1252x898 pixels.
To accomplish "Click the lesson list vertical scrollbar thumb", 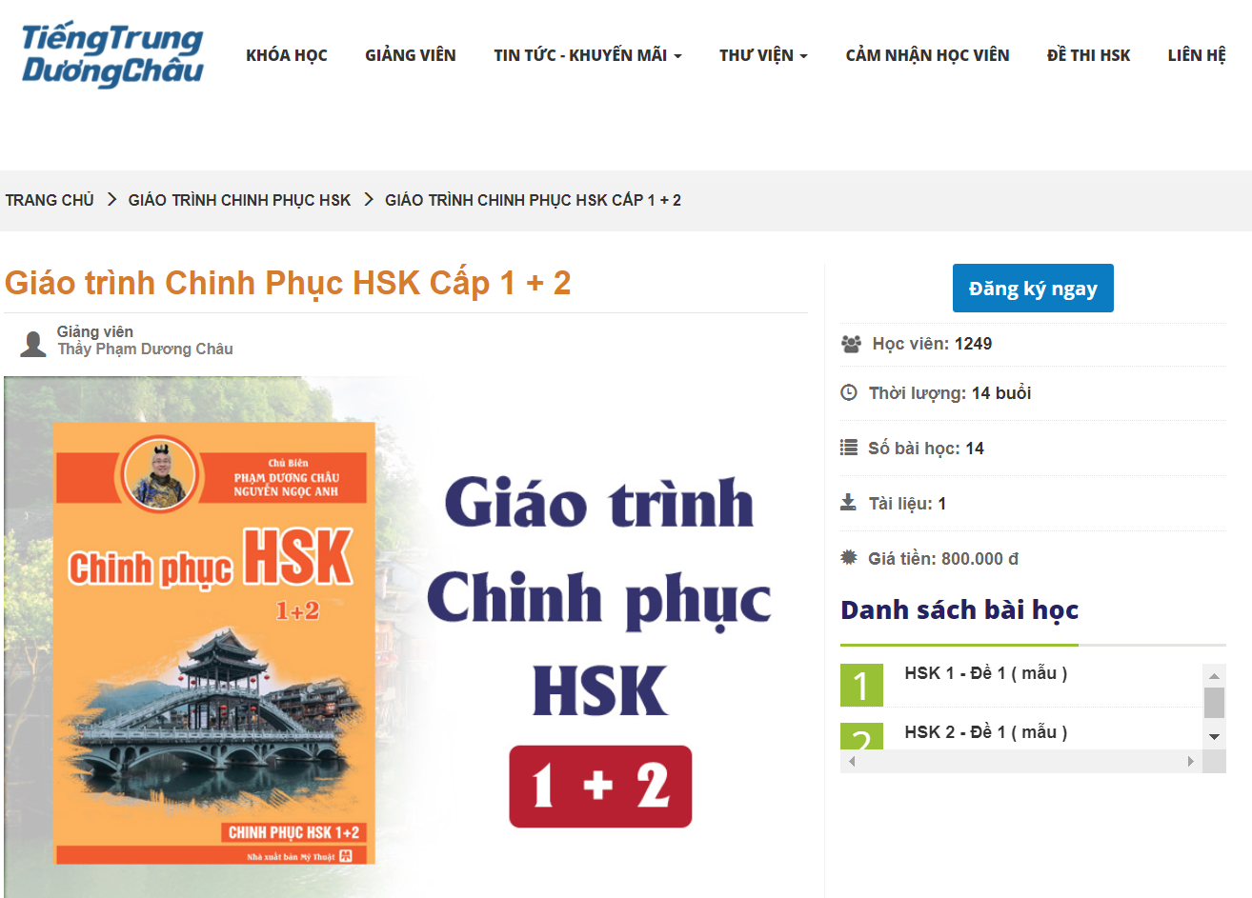I will click(x=1214, y=703).
